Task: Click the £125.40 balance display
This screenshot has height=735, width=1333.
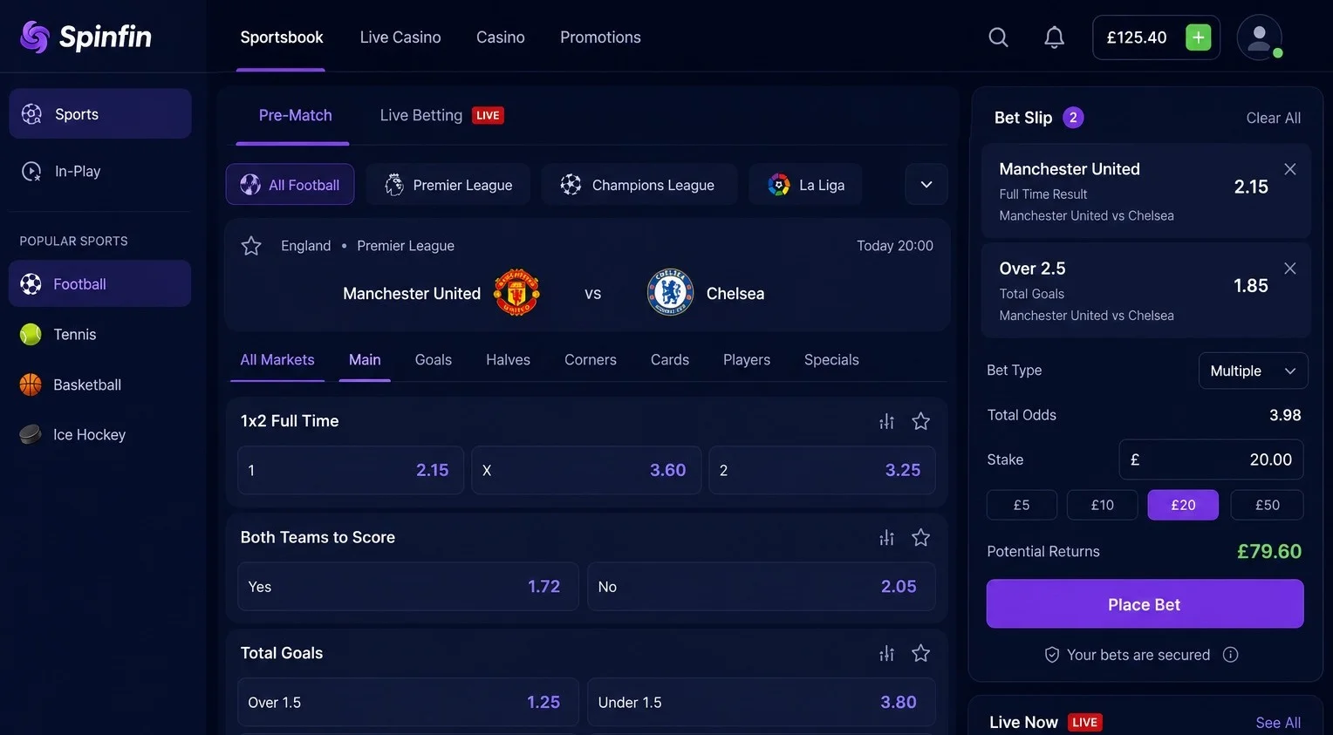Action: tap(1137, 37)
